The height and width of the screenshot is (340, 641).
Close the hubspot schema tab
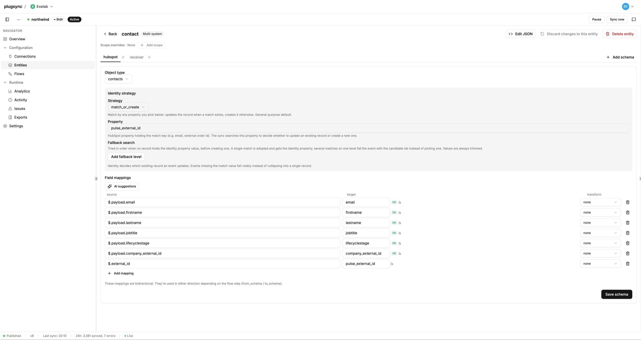coord(123,57)
